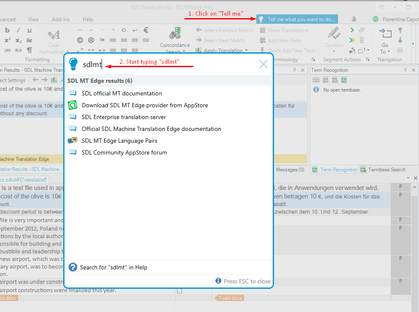This screenshot has height=312, width=419.
Task: Open Confirm segment dropdown
Action: coord(334,51)
